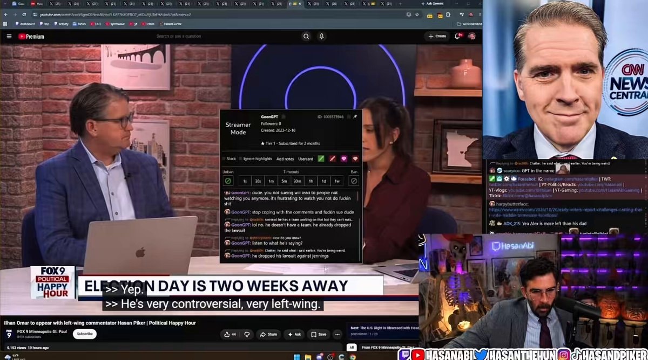This screenshot has width=648, height=360.
Task: Timeout GoonGPT for 30s
Action: tap(258, 181)
